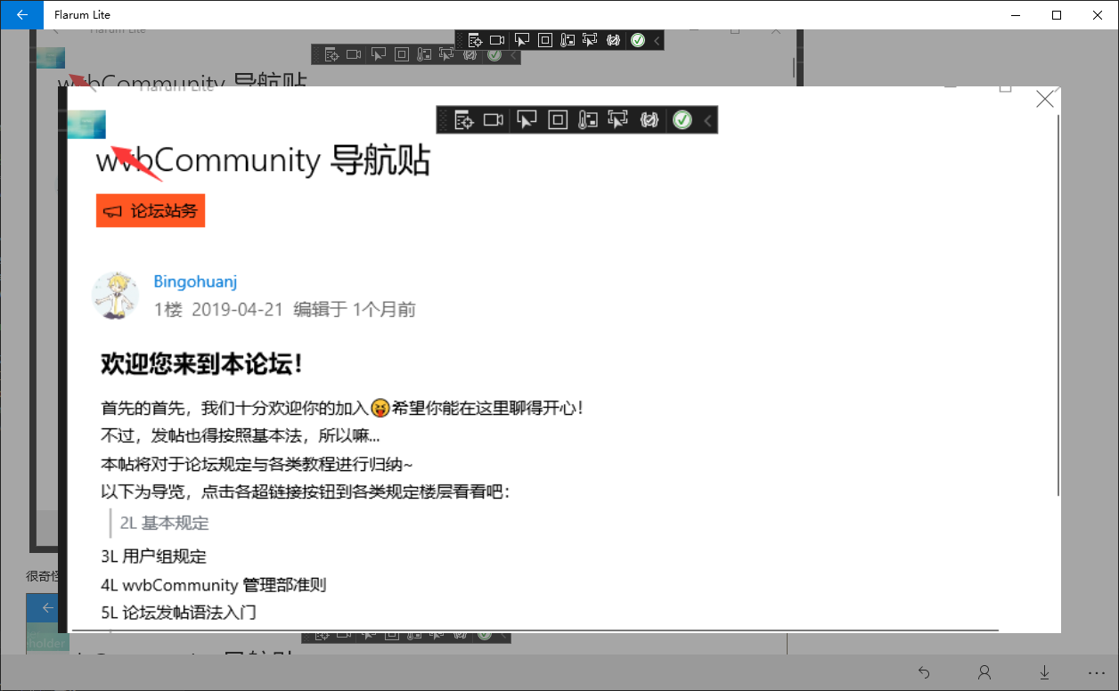Click the curved back arrow in bottom bar
Viewport: 1119px width, 691px height.
click(924, 672)
